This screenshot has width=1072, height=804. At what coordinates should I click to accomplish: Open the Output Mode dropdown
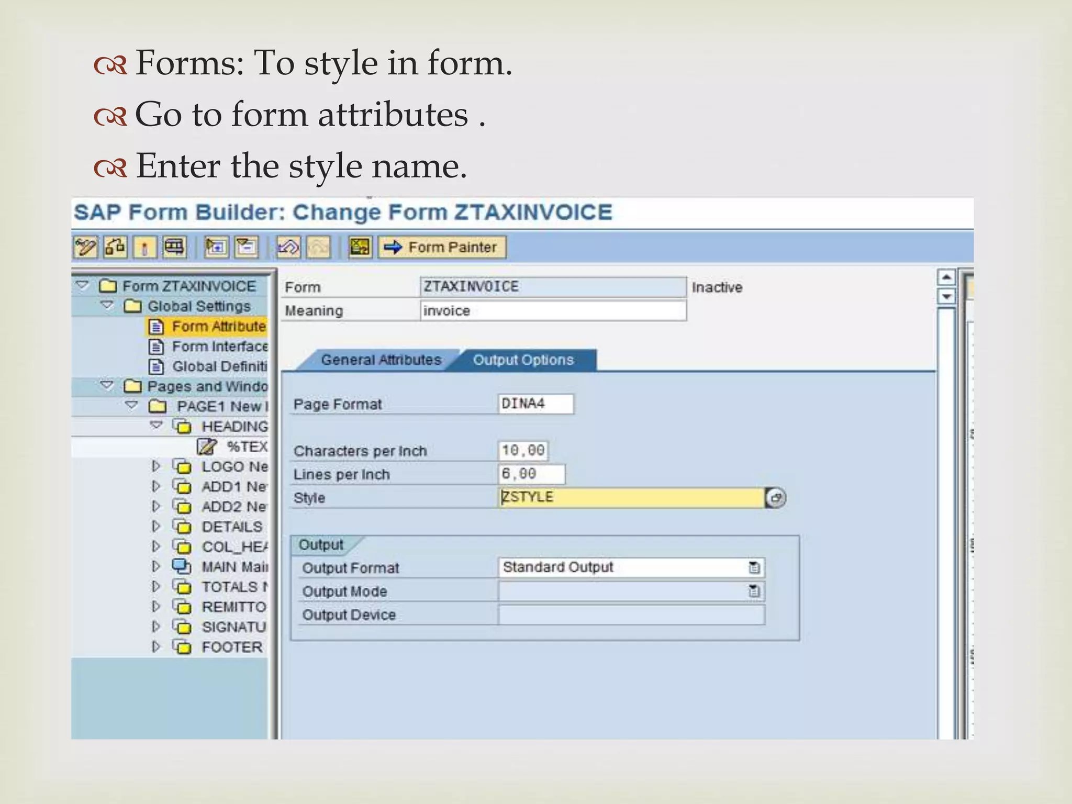754,591
